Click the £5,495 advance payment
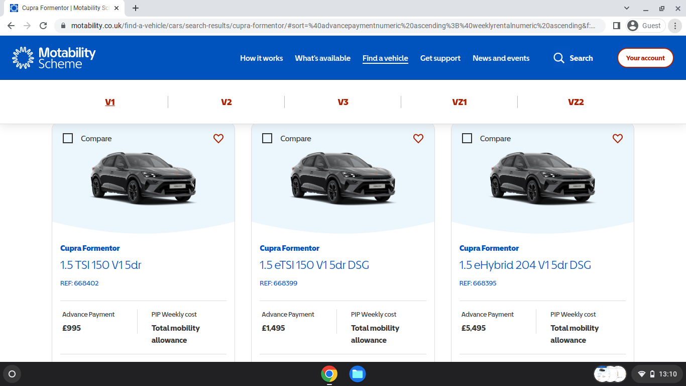The image size is (686, 386). (x=474, y=328)
